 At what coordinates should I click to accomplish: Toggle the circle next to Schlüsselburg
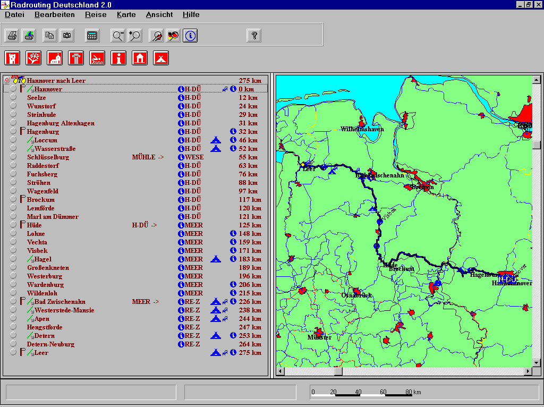point(13,157)
